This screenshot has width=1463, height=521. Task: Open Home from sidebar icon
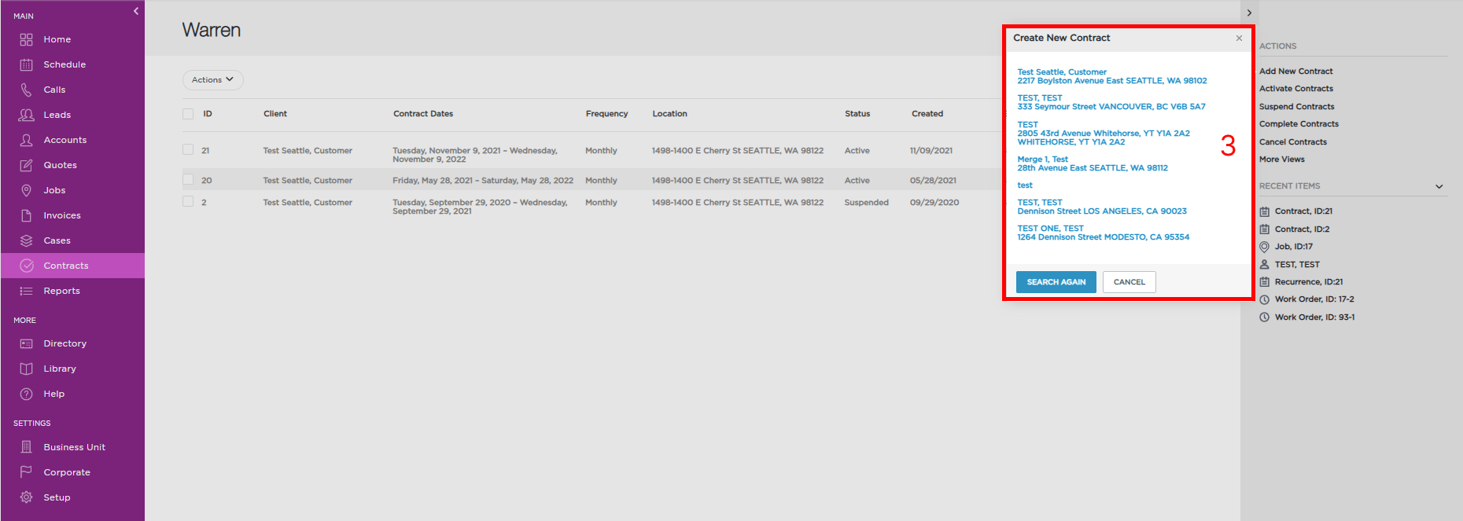pyautogui.click(x=26, y=39)
